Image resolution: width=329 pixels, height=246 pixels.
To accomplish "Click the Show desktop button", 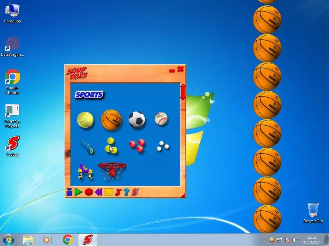I will coord(327,240).
